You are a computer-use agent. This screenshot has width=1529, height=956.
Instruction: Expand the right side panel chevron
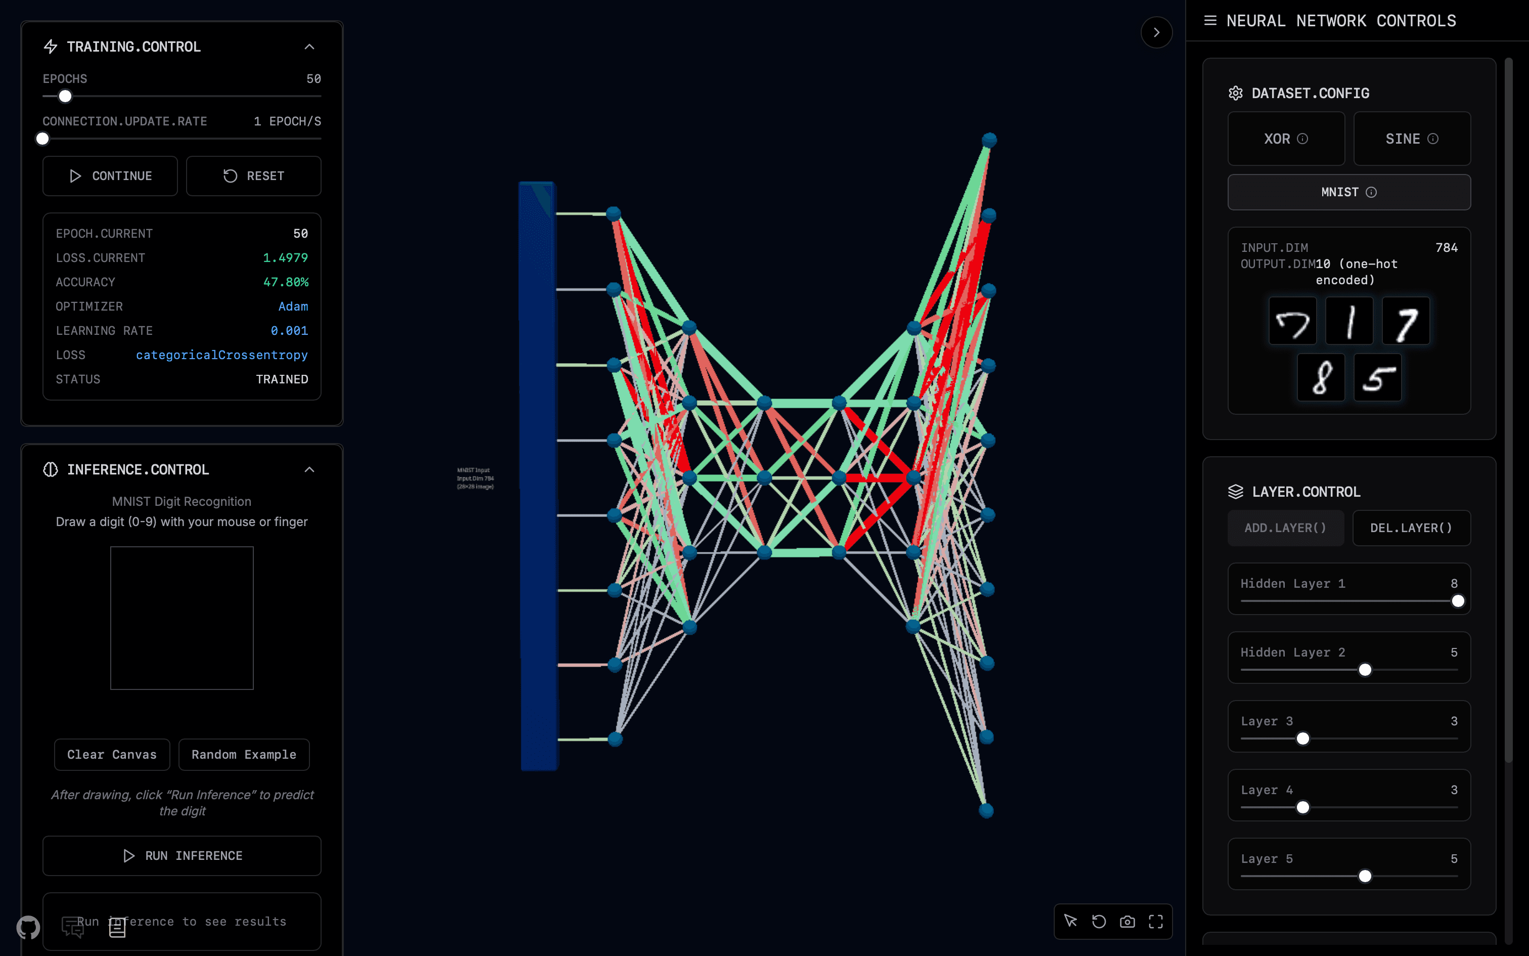pyautogui.click(x=1156, y=32)
